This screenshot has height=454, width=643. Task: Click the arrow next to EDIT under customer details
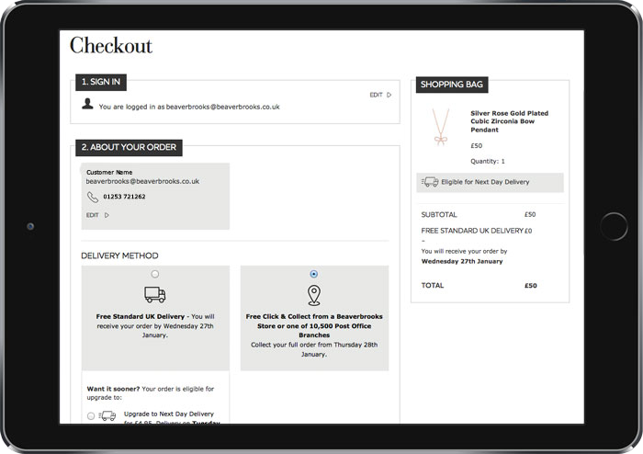point(107,215)
